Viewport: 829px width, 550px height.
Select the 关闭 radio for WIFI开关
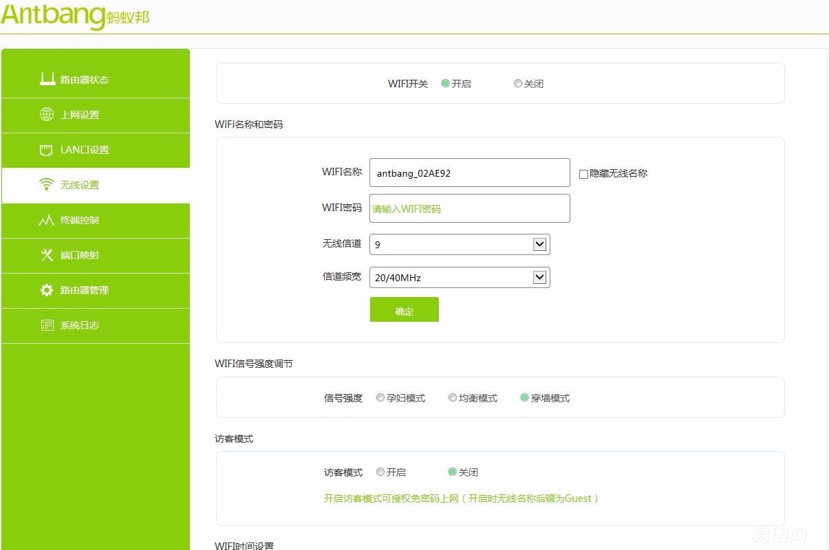(x=518, y=83)
